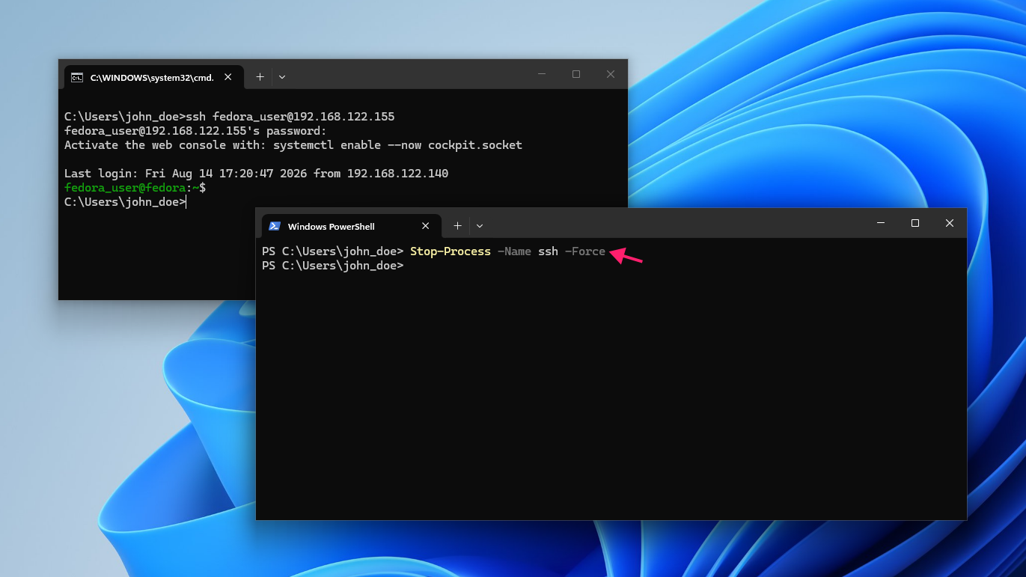The height and width of the screenshot is (577, 1026).
Task: Maximize the Command Prompt window
Action: point(576,74)
